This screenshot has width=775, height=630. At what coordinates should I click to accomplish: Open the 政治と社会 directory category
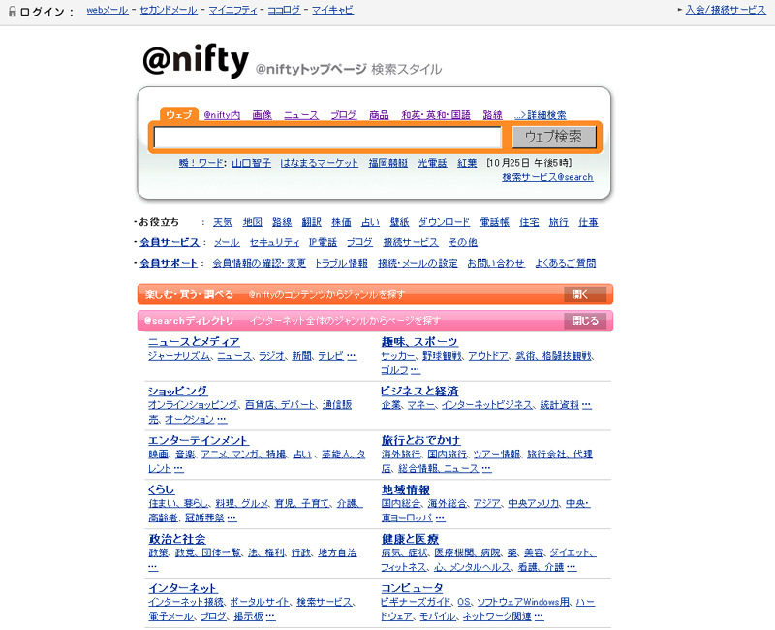pyautogui.click(x=177, y=539)
